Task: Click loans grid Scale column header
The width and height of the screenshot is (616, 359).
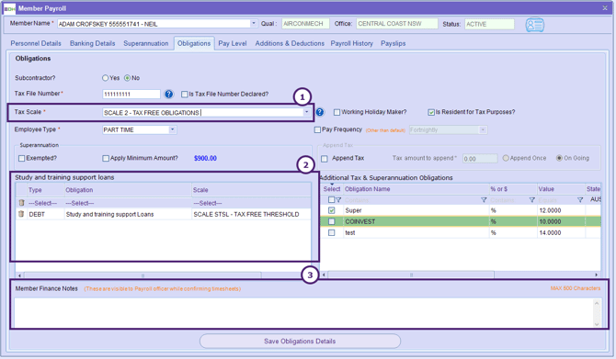Action: pyautogui.click(x=251, y=190)
